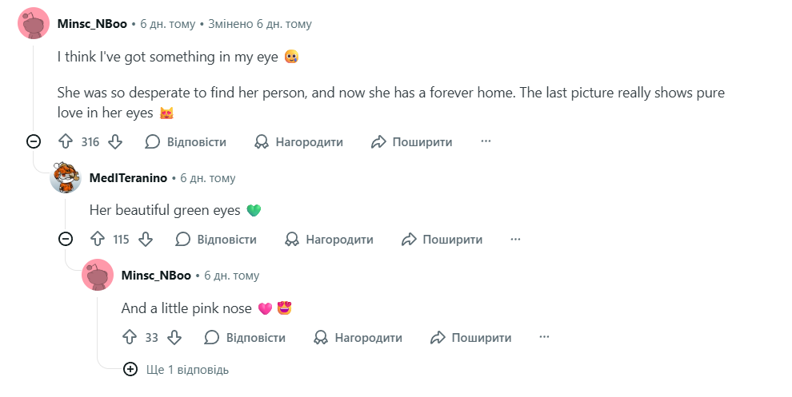Downvote the comment with 316 points
Viewport: 792px width, 397px height.
(115, 141)
